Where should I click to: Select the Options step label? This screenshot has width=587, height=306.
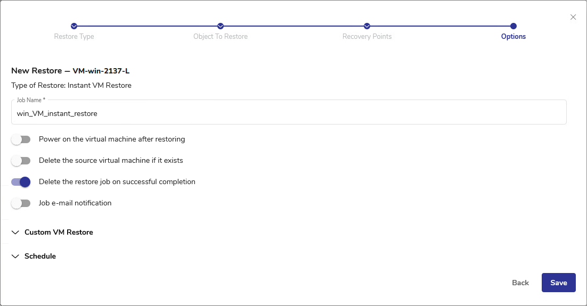[513, 37]
